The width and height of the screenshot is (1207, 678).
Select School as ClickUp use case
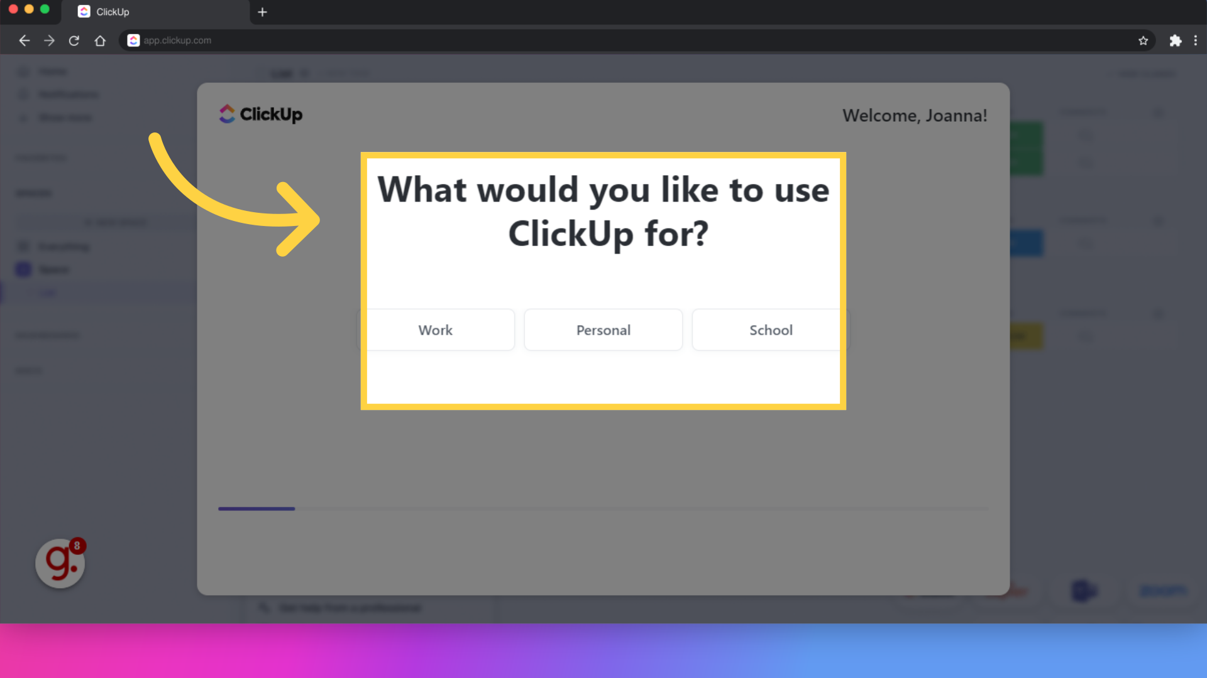click(770, 330)
